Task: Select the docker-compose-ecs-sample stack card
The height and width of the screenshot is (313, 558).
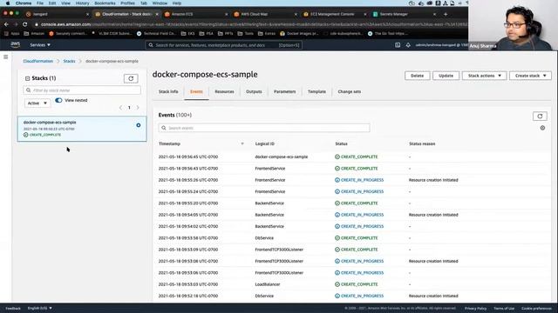Action: 82,129
